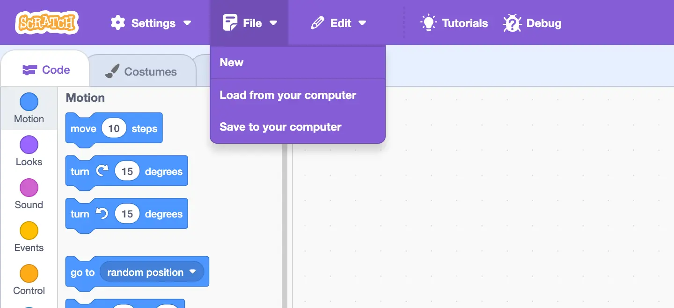Click the Looks category label
Viewport: 674px width, 308px height.
coord(29,162)
